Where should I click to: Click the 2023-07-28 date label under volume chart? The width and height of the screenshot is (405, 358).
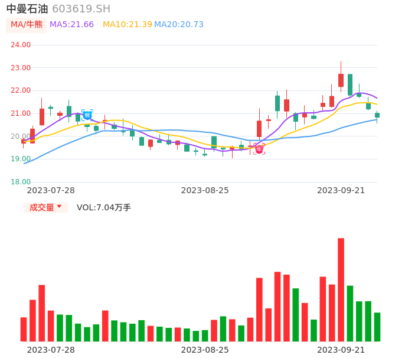51,350
